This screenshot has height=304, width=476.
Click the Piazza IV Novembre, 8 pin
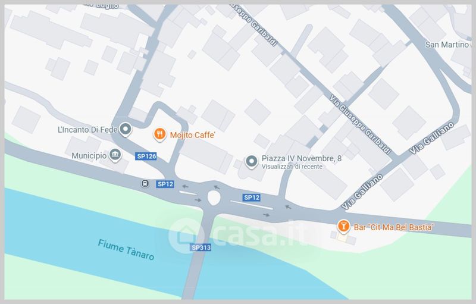point(251,161)
